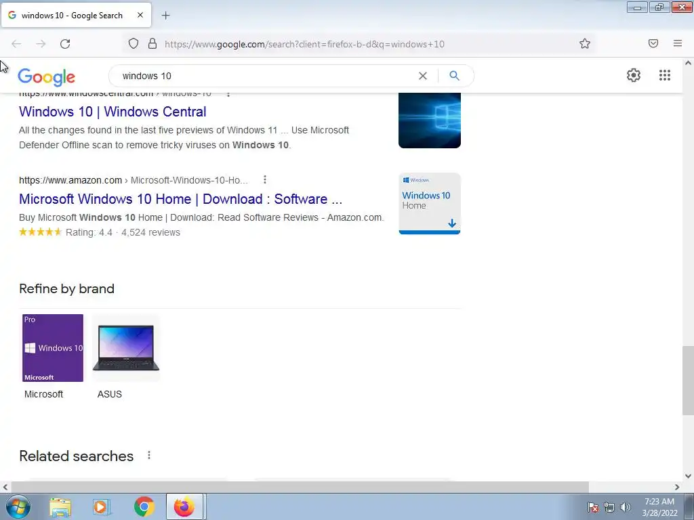Screen dimensions: 694x520
Task: Close the windows 10 Google Search tab
Action: (140, 15)
